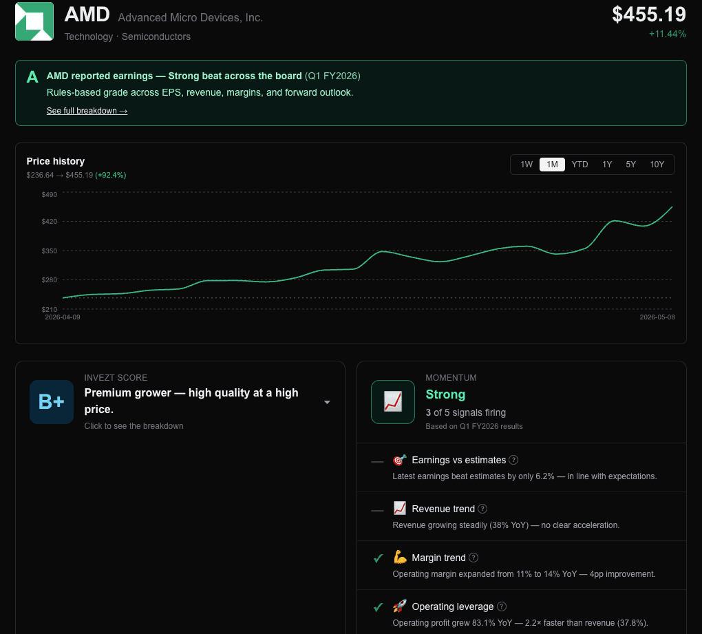
Task: Click the INVEZT SCORE heading
Action: (x=116, y=377)
